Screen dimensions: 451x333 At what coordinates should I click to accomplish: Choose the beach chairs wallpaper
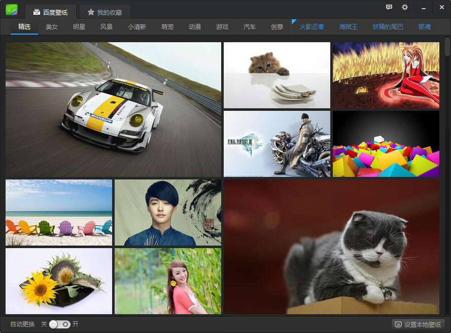[59, 213]
